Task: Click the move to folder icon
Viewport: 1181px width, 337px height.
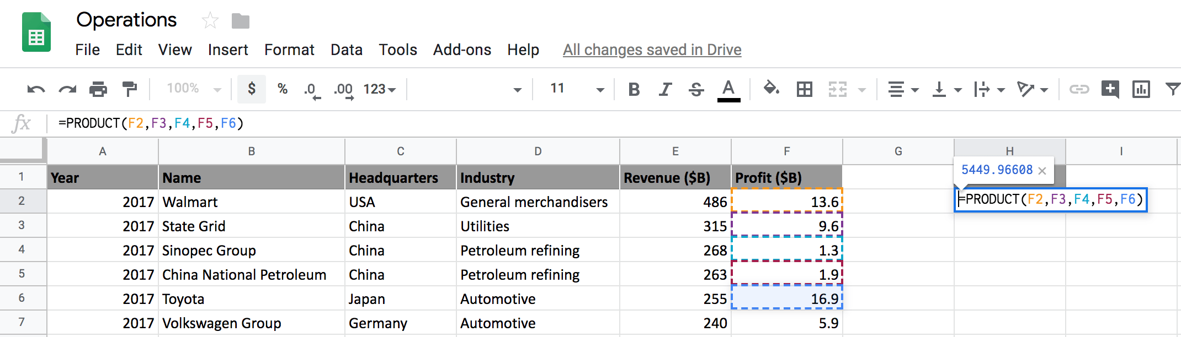Action: click(x=241, y=21)
